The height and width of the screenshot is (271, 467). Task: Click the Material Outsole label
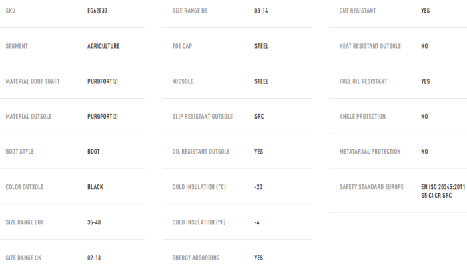[x=29, y=117]
